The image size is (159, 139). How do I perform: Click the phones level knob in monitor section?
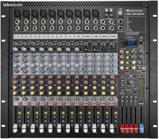click(131, 83)
